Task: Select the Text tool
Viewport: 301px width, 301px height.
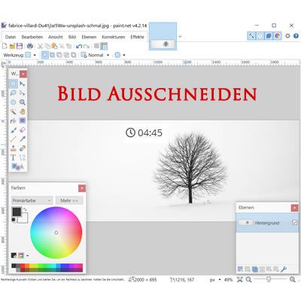Action: click(x=14, y=157)
